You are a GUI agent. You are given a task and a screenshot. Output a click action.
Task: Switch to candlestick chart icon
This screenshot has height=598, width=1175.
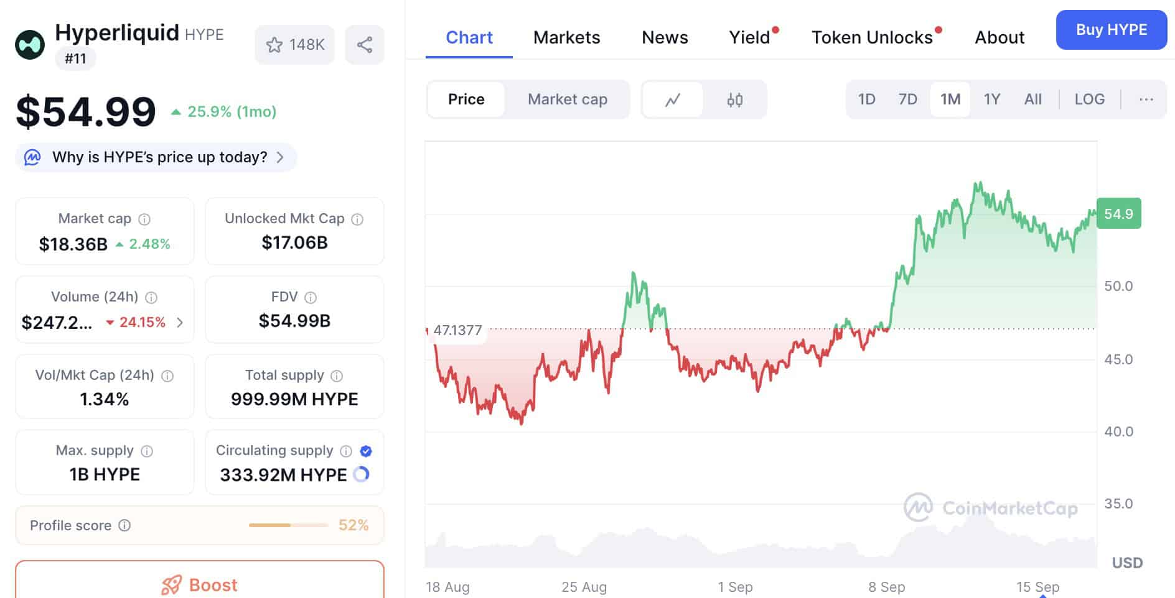[735, 99]
